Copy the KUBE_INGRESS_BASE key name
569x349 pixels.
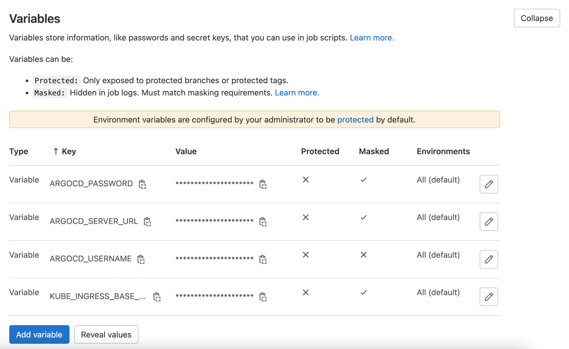click(x=157, y=297)
